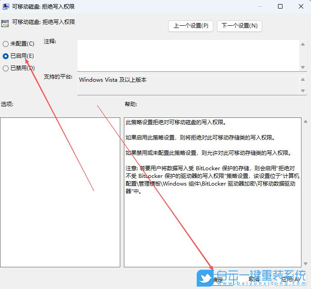The width and height of the screenshot is (311, 289).
Task: Click the help line starting with 如果启用此策略设置
Action: [200, 137]
